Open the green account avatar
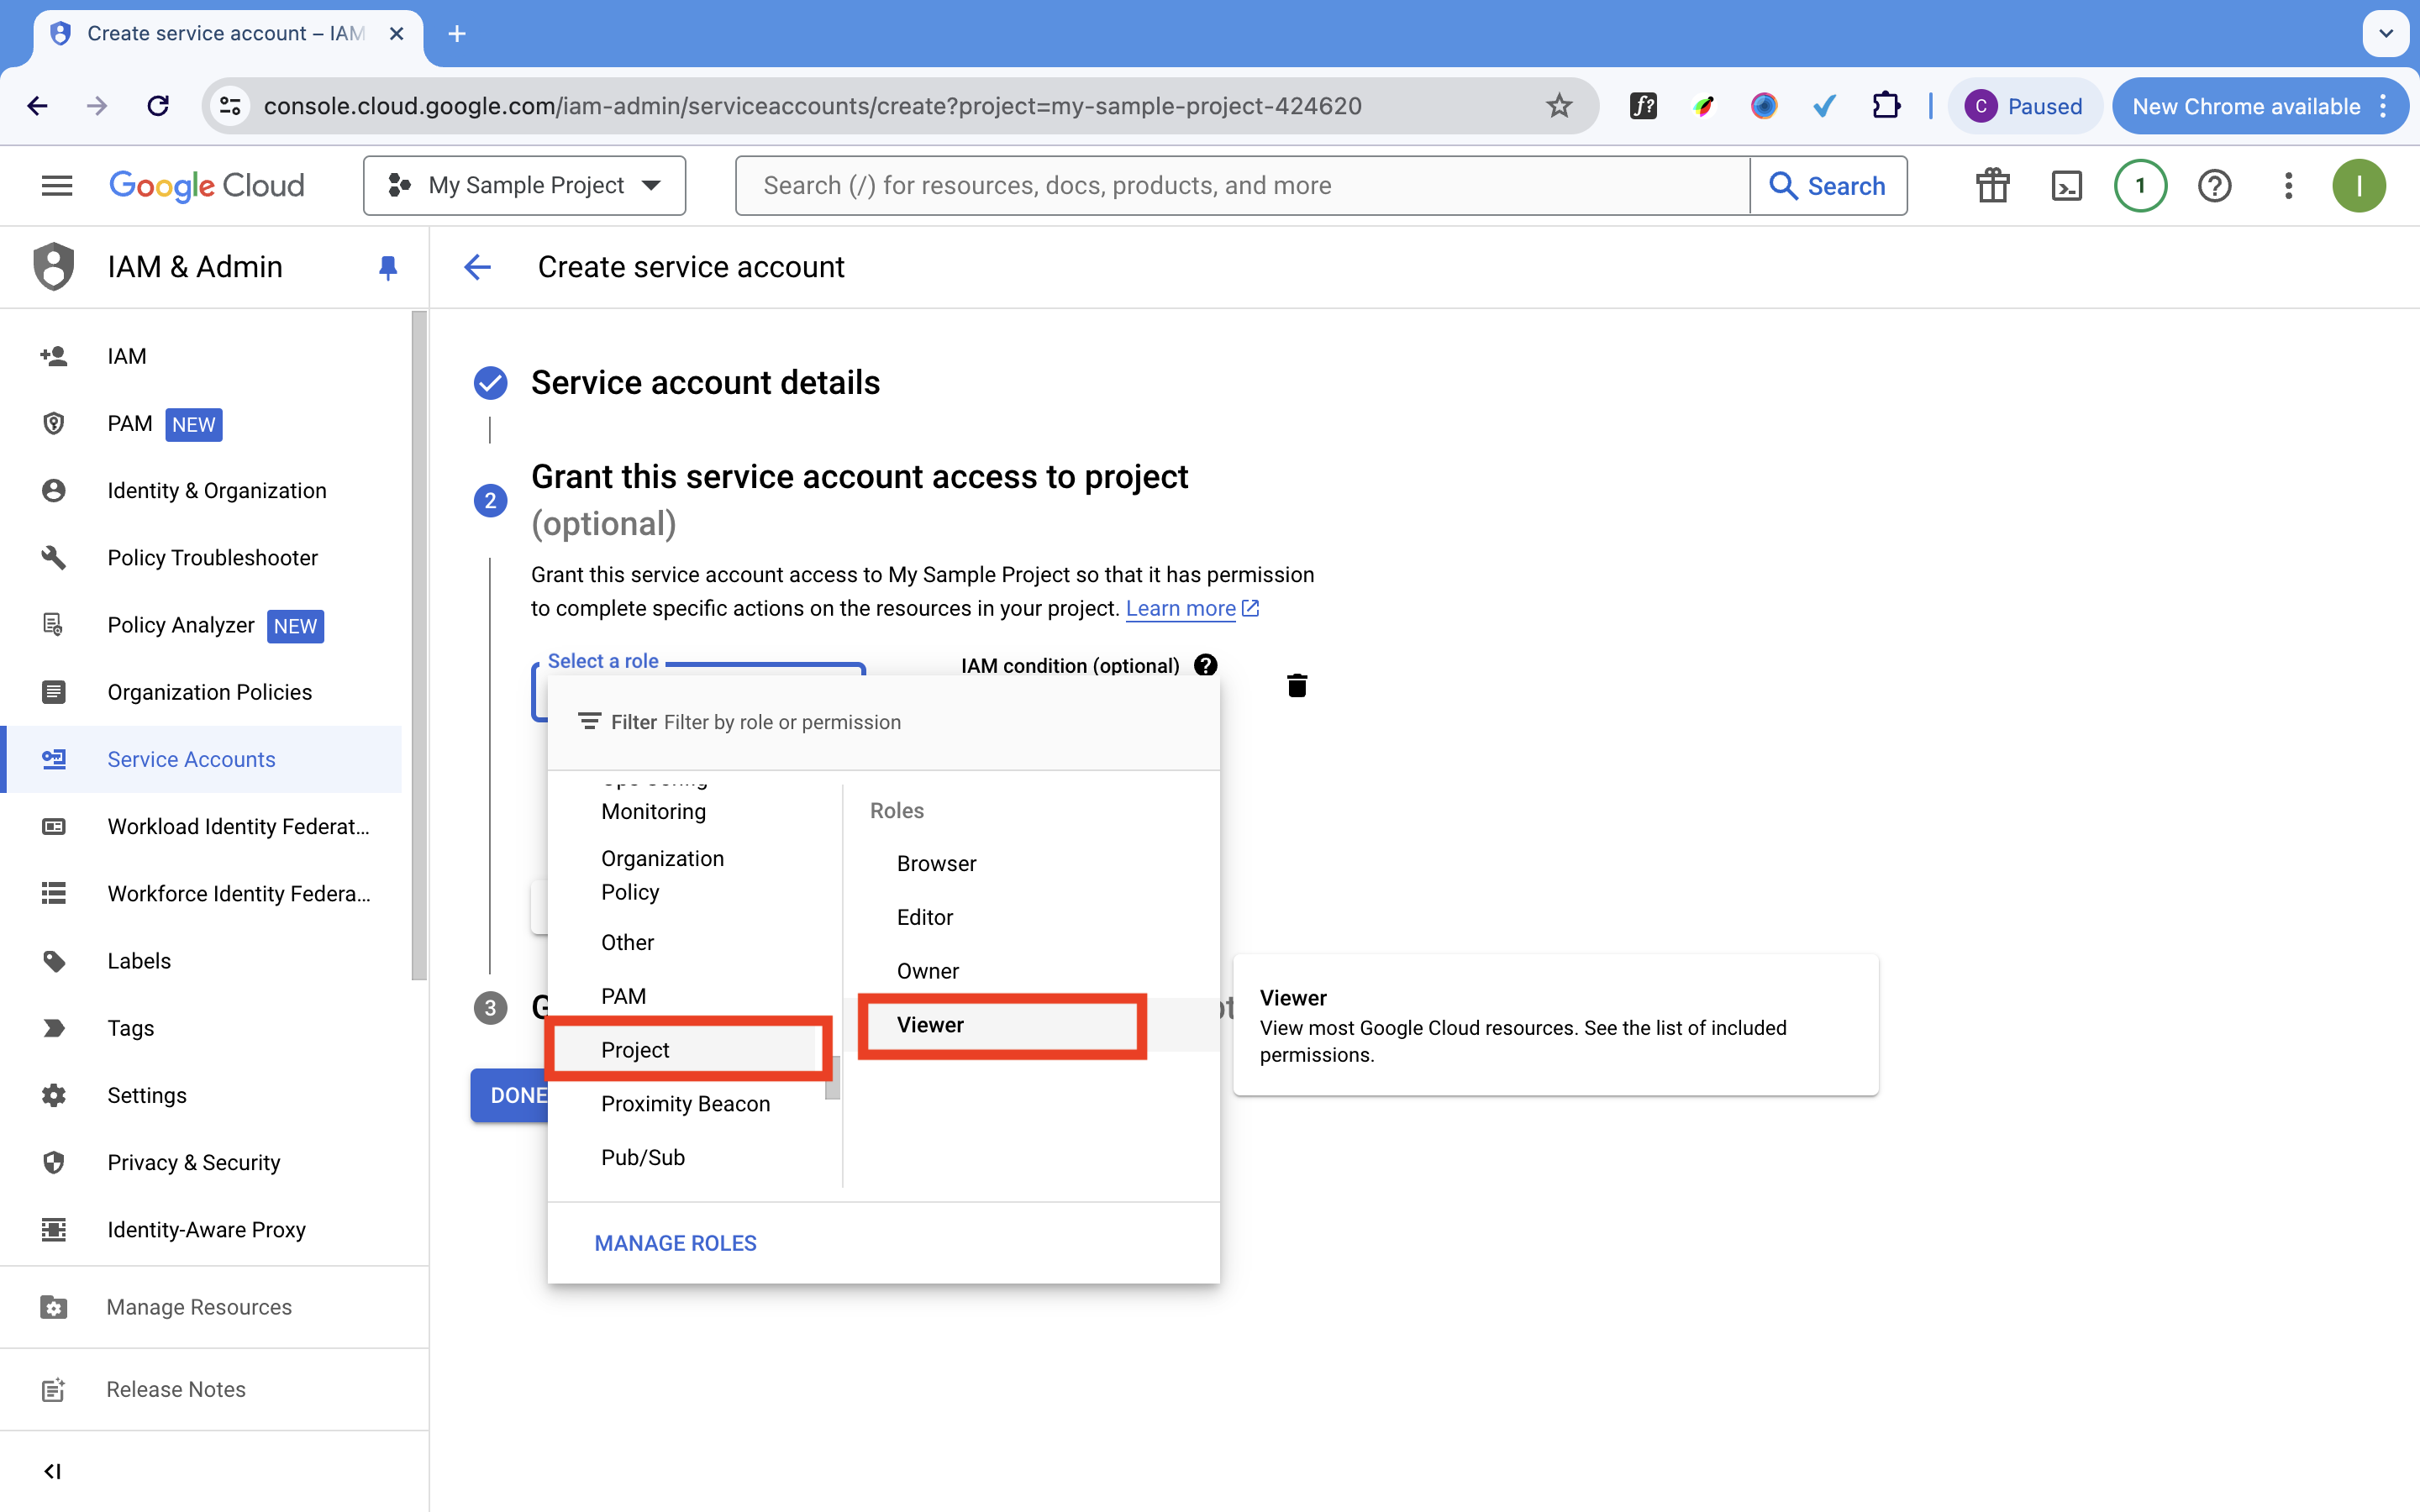2420x1512 pixels. click(x=2359, y=185)
